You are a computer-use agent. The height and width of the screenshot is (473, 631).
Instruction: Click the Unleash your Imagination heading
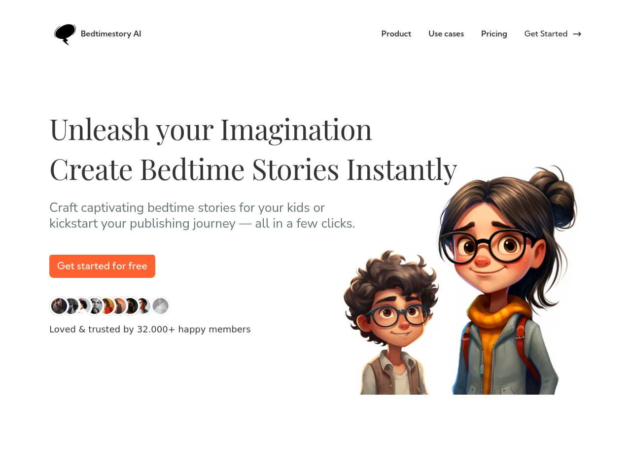tap(210, 130)
